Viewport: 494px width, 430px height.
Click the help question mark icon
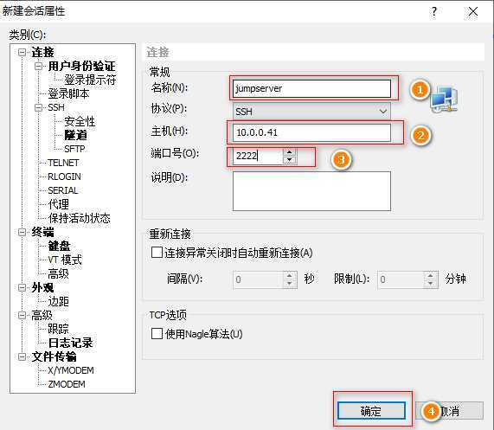coord(433,12)
